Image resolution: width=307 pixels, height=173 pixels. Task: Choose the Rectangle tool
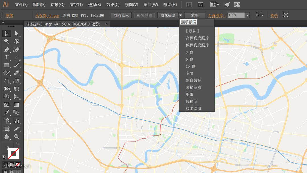(7, 65)
